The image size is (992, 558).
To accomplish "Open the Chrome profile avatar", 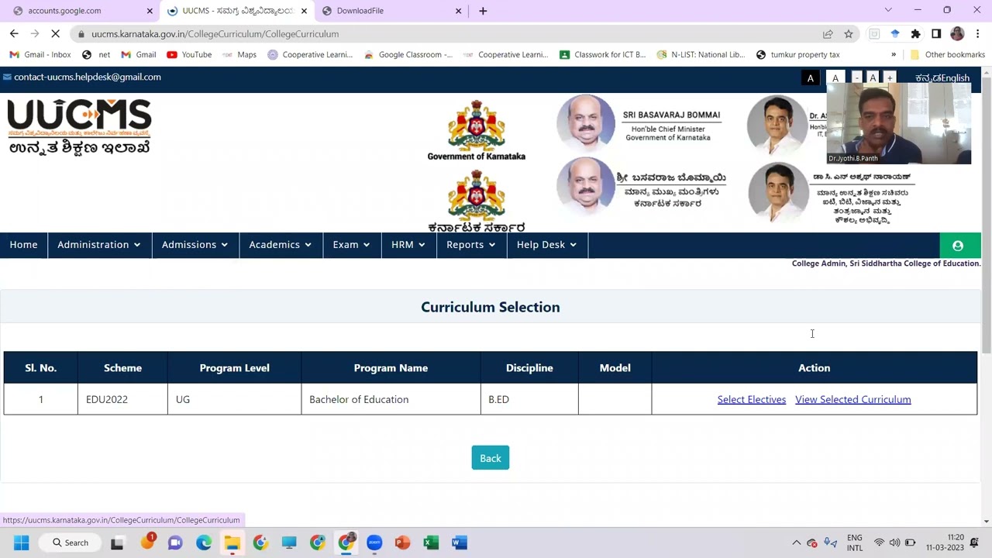I will tap(957, 34).
